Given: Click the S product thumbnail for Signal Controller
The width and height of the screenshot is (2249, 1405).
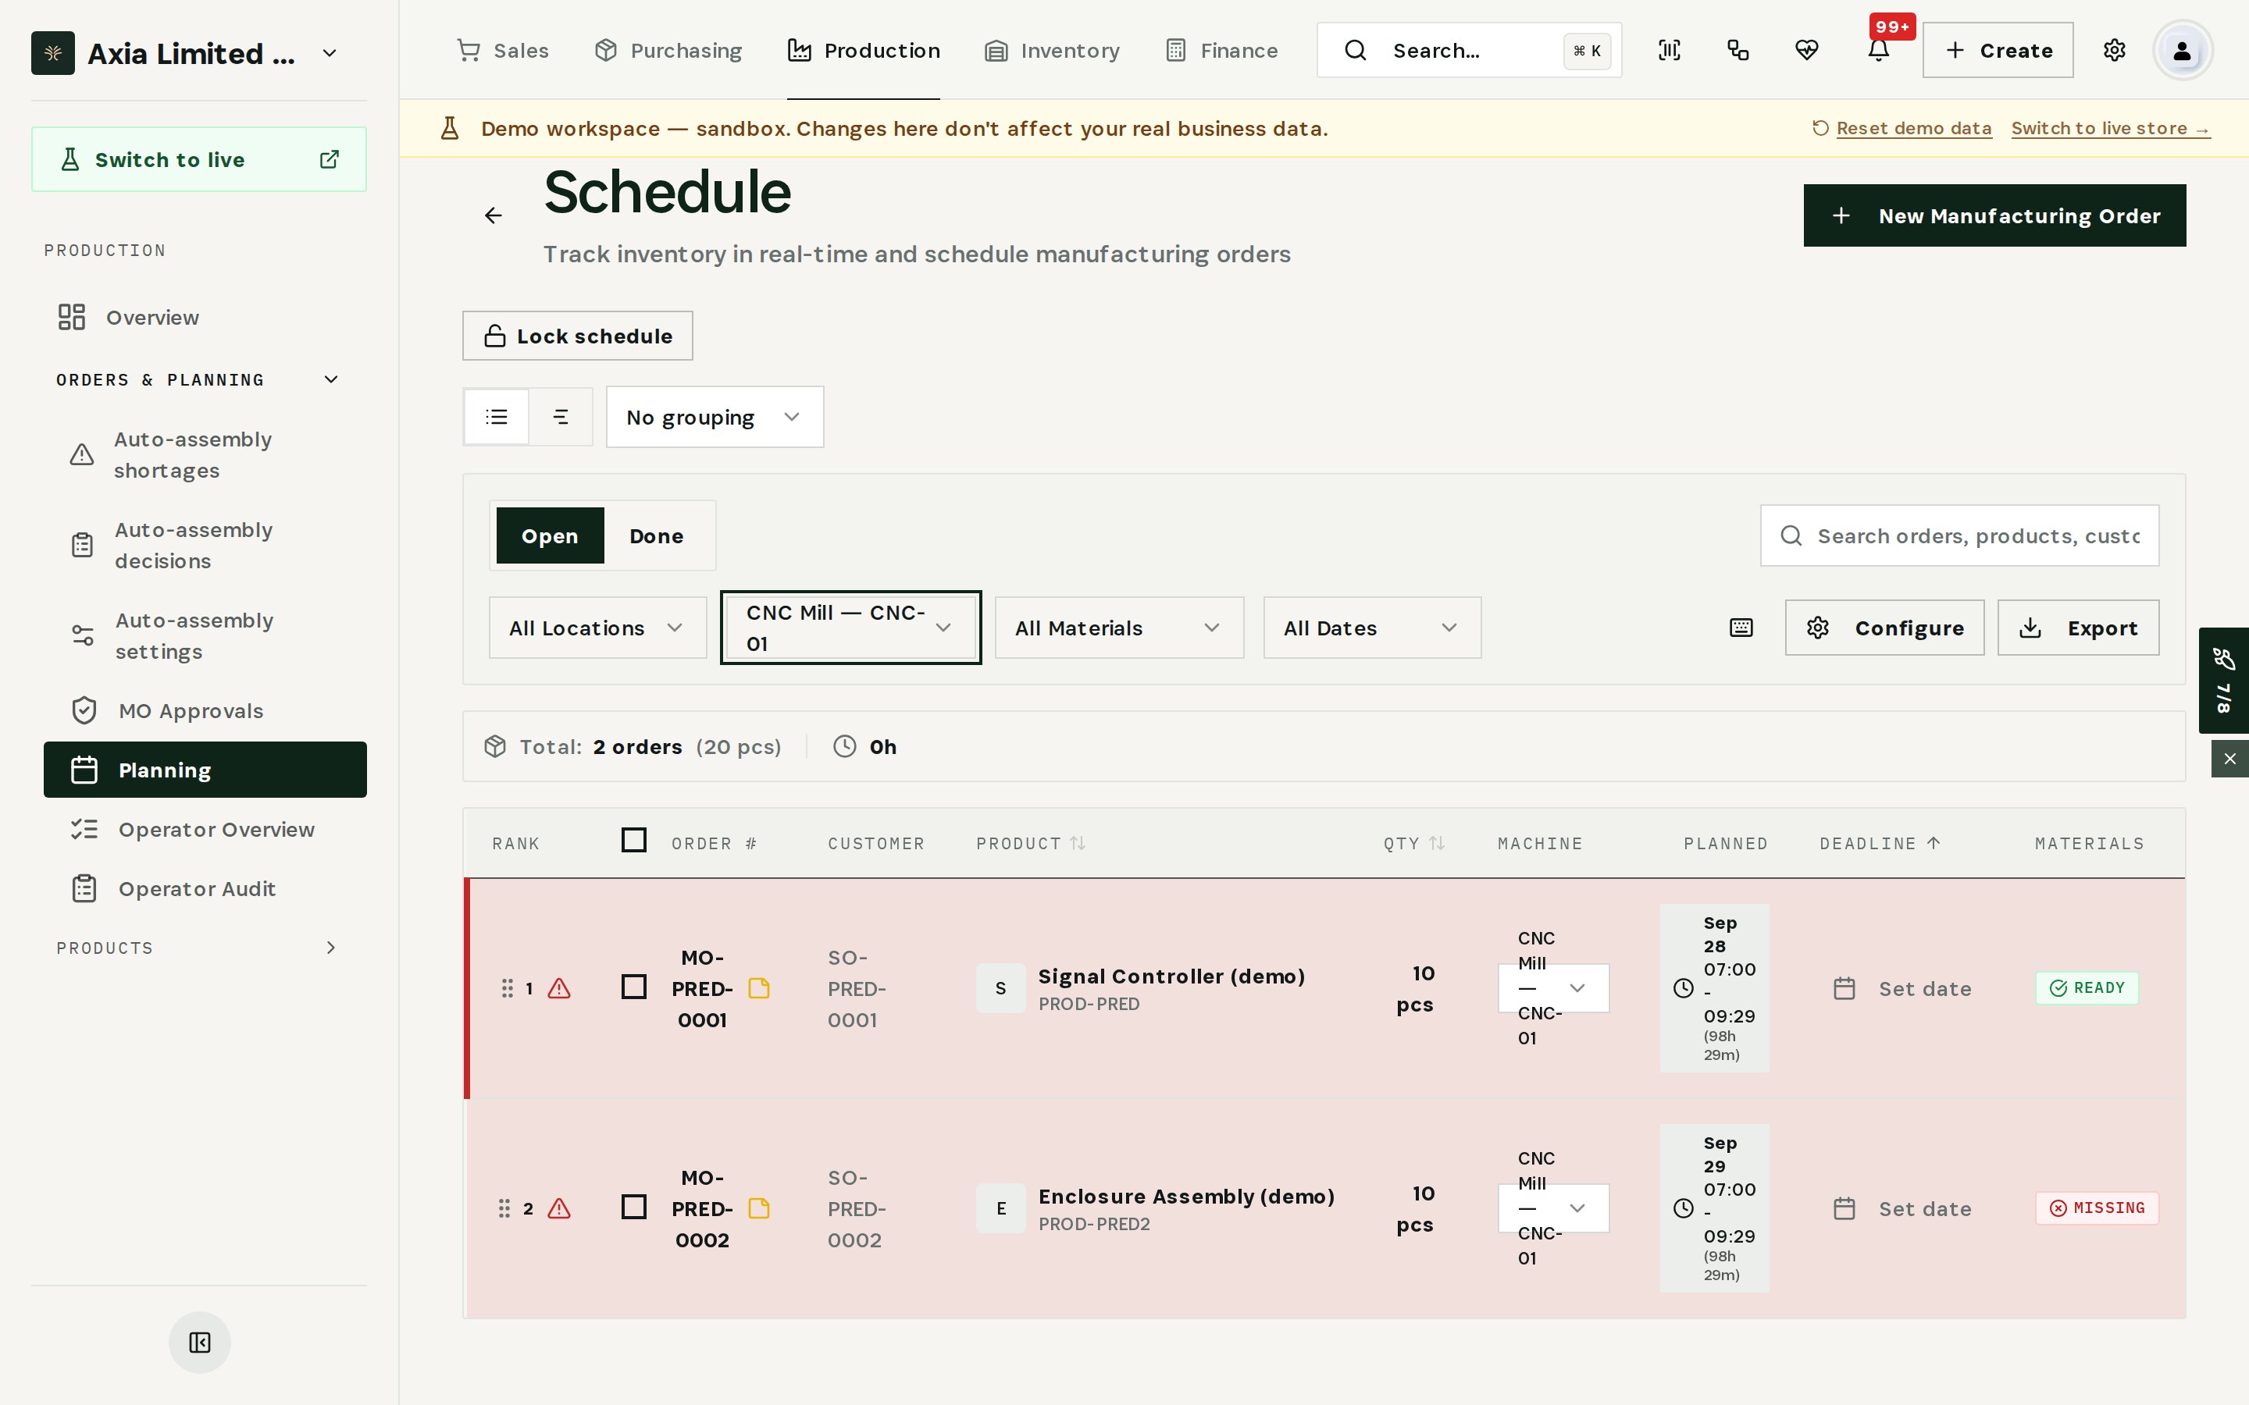Looking at the screenshot, I should [x=1001, y=989].
